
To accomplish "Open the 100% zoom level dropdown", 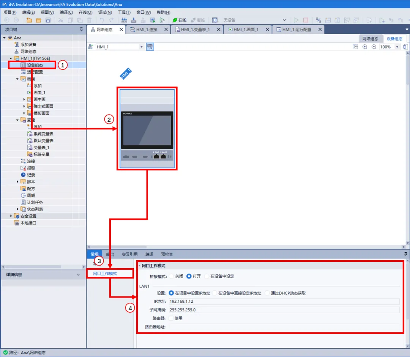I will (397, 47).
